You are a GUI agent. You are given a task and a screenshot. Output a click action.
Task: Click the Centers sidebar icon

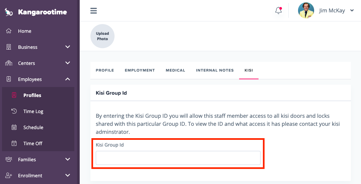pos(9,63)
